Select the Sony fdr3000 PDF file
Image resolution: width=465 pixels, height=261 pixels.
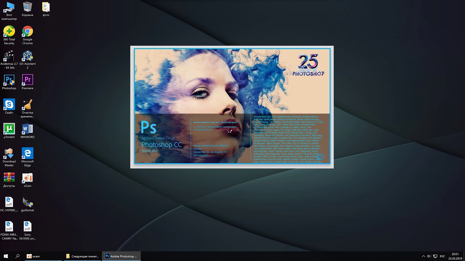(x=28, y=231)
